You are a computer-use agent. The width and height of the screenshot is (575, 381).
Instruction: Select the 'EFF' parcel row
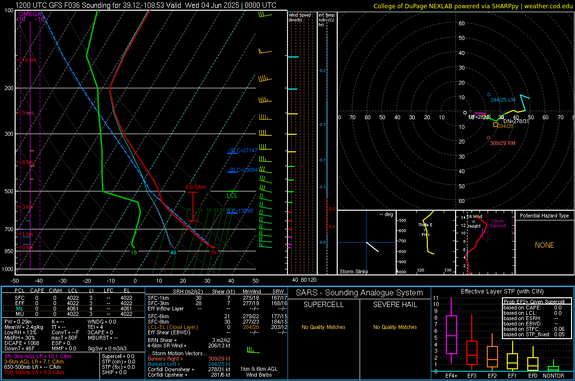click(x=73, y=303)
